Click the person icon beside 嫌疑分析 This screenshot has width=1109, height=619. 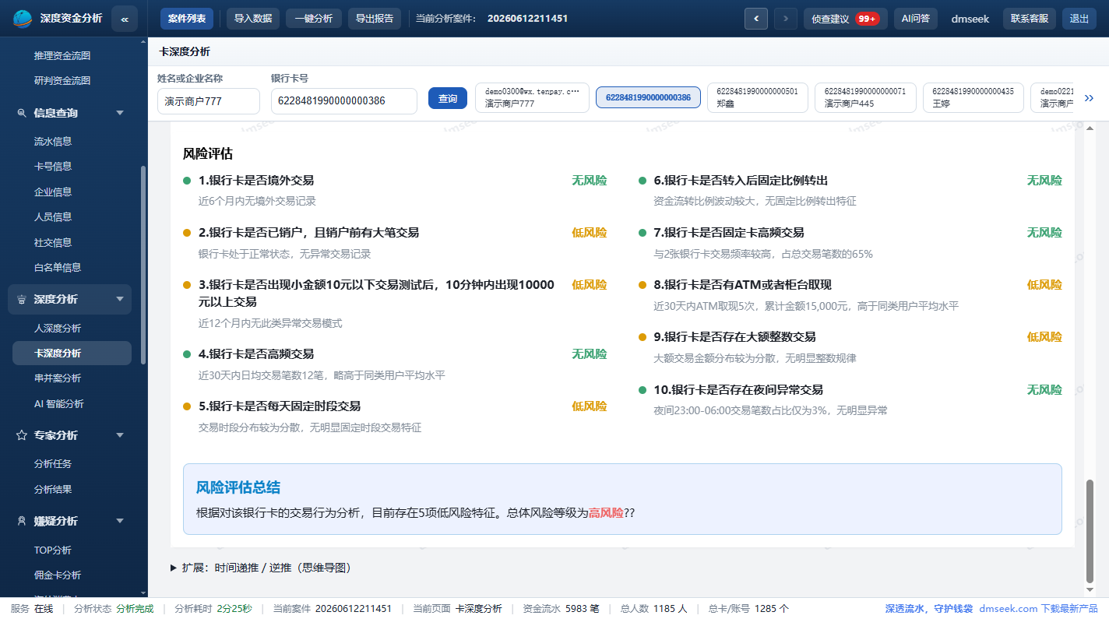[x=22, y=521]
